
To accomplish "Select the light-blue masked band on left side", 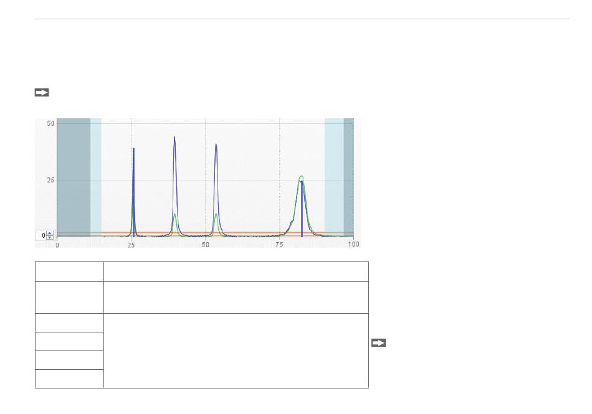I will point(96,177).
